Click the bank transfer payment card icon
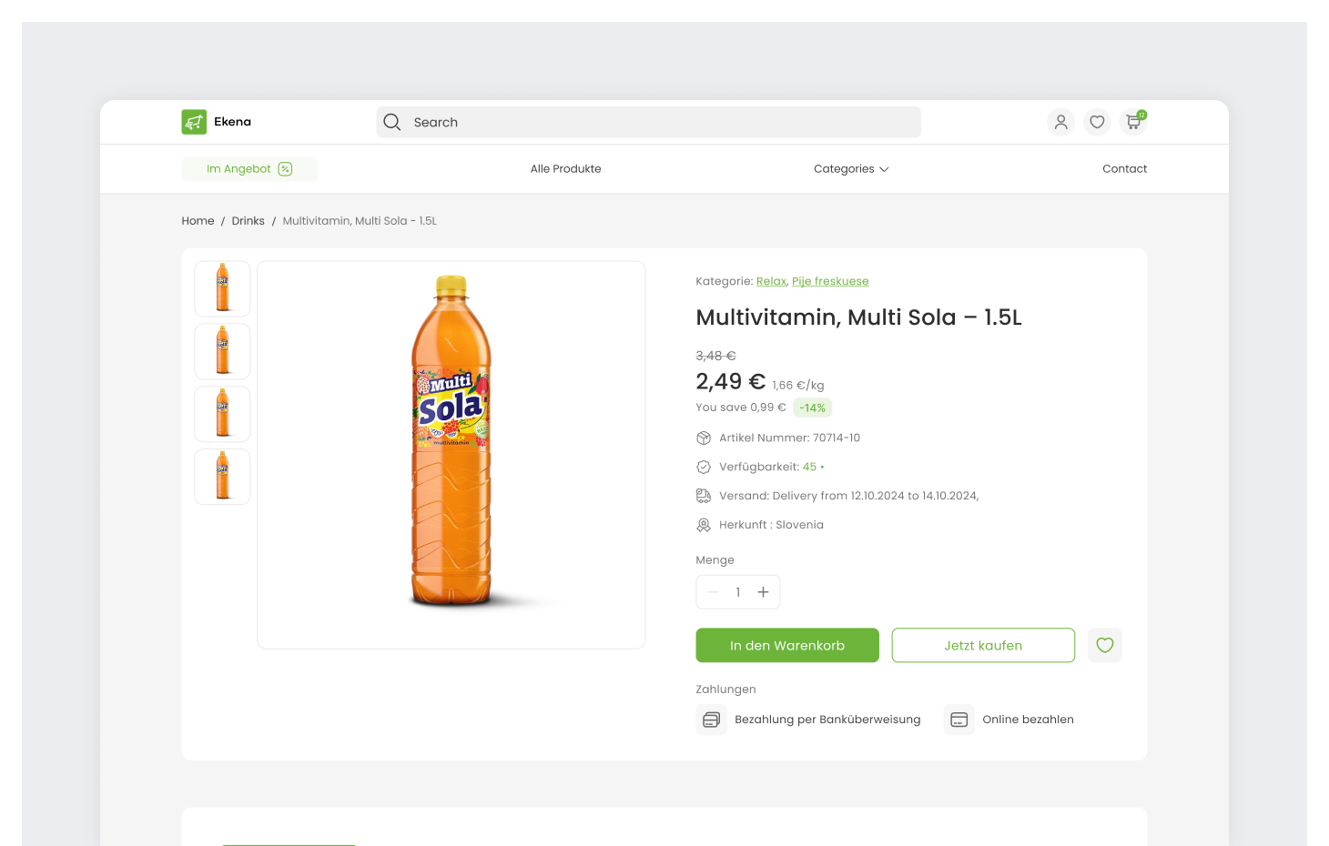Screen dimensions: 1329x846 [x=711, y=719]
